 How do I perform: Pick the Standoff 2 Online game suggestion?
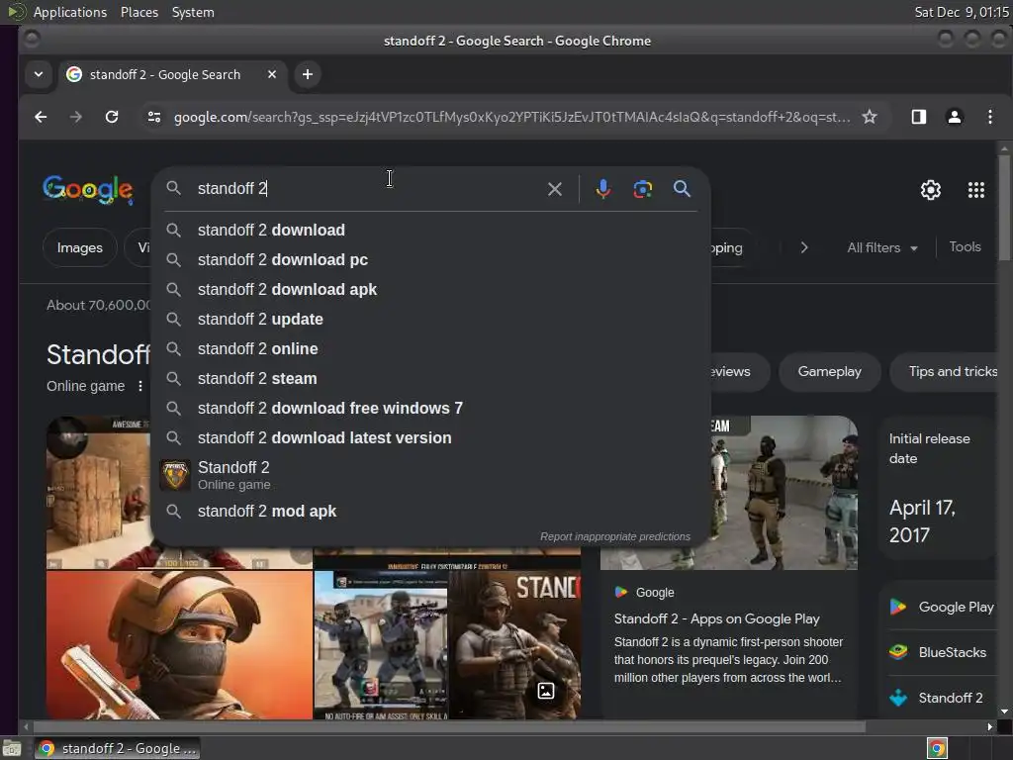coord(430,475)
